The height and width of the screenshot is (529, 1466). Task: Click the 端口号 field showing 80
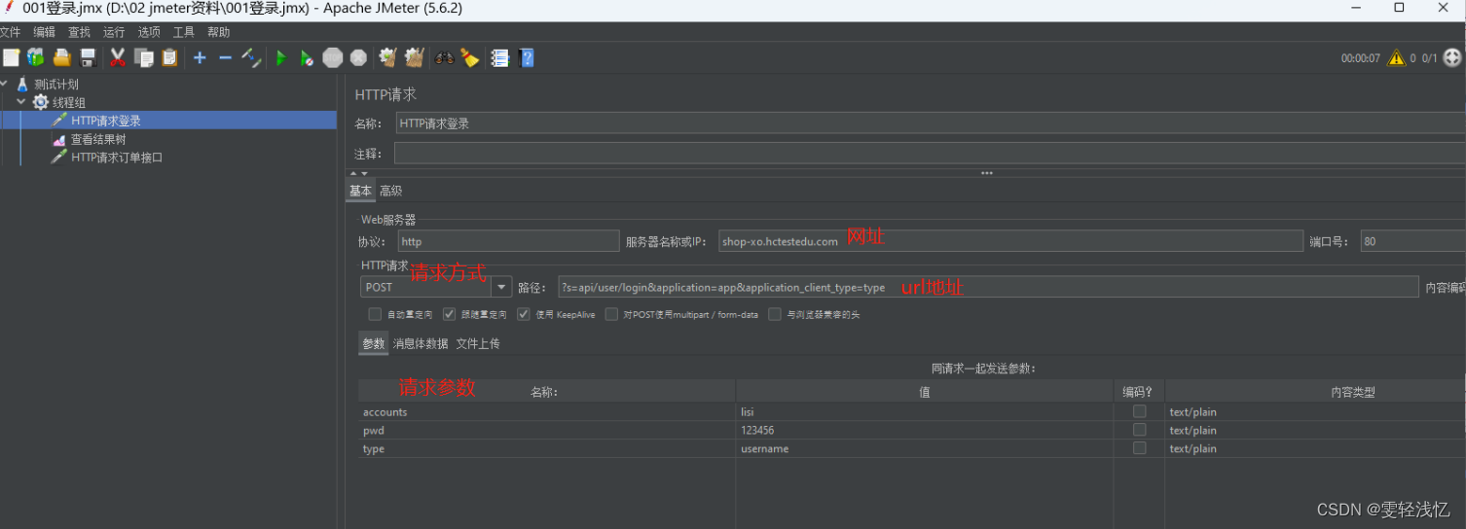tap(1412, 241)
